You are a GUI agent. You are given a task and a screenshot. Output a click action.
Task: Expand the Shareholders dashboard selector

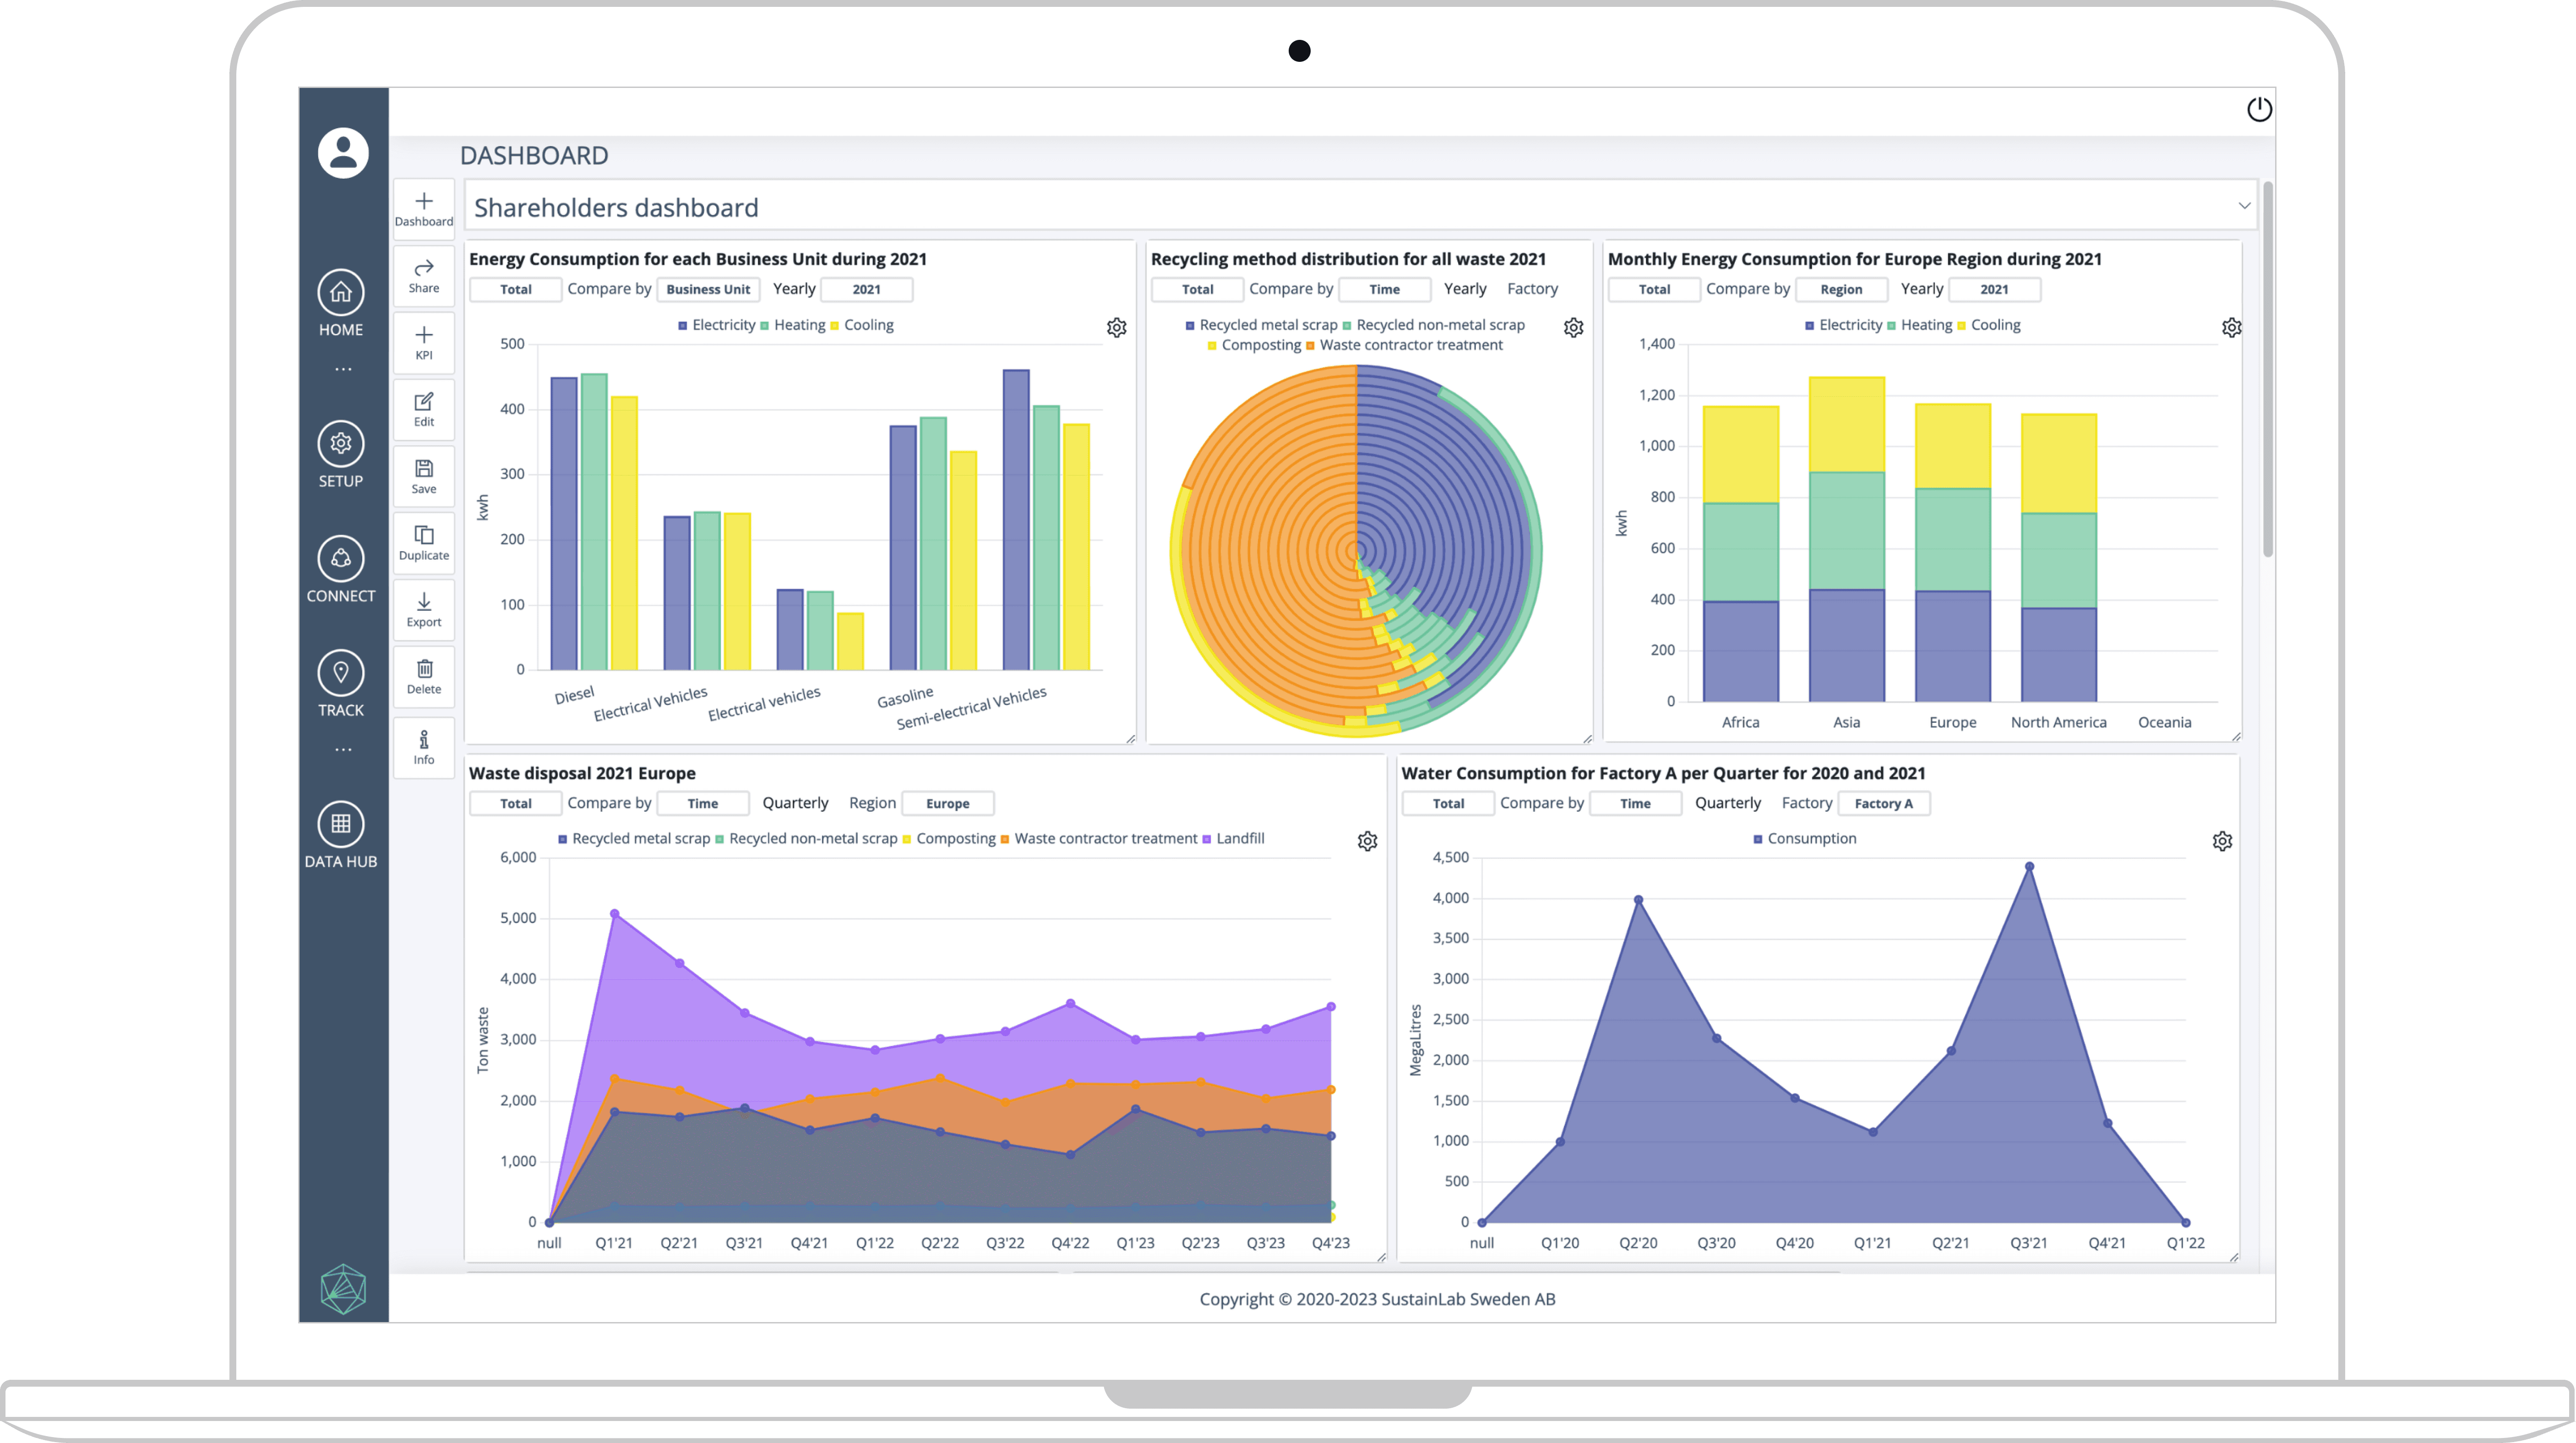point(2244,206)
